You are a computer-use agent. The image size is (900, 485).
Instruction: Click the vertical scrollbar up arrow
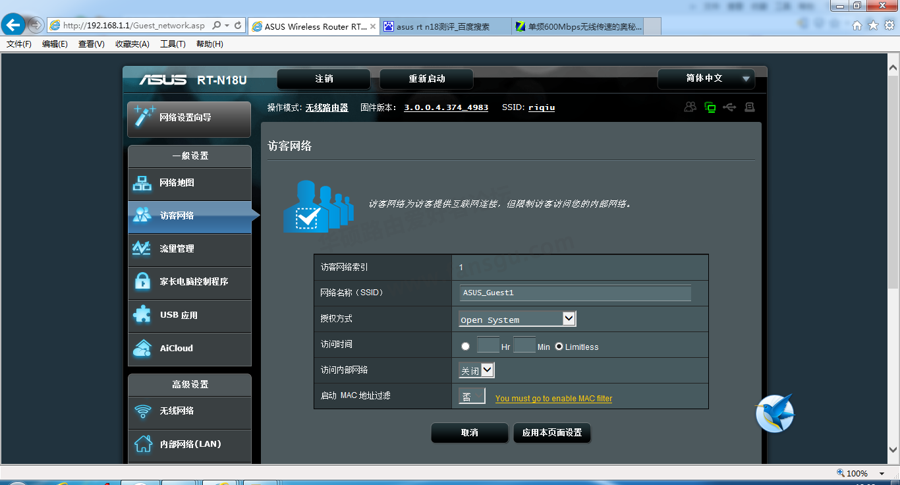point(893,67)
